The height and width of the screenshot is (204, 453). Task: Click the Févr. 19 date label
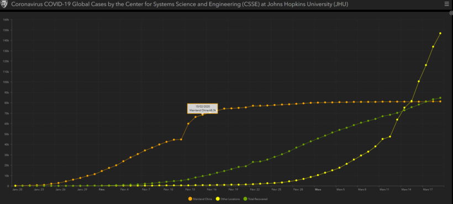[233, 190]
